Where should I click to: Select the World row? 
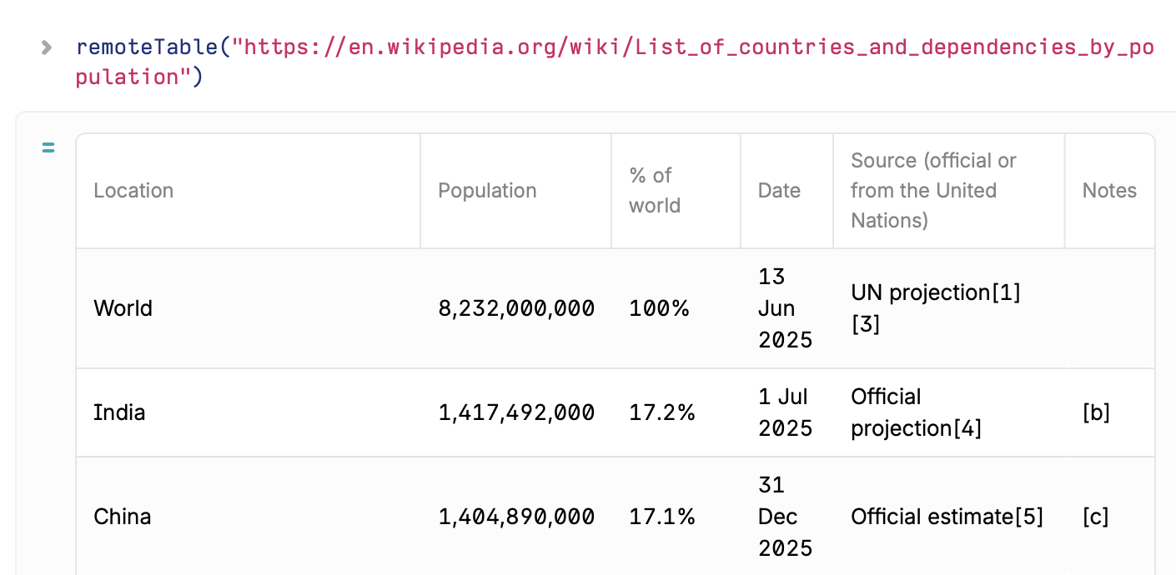pos(123,308)
